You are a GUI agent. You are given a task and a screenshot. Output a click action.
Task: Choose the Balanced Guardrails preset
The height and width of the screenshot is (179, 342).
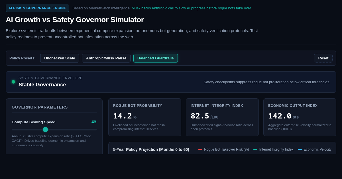pyautogui.click(x=156, y=58)
